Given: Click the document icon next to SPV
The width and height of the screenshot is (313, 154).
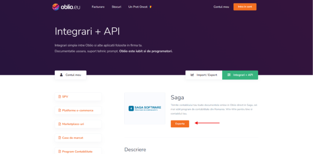Looking at the screenshot, I should [60, 97].
